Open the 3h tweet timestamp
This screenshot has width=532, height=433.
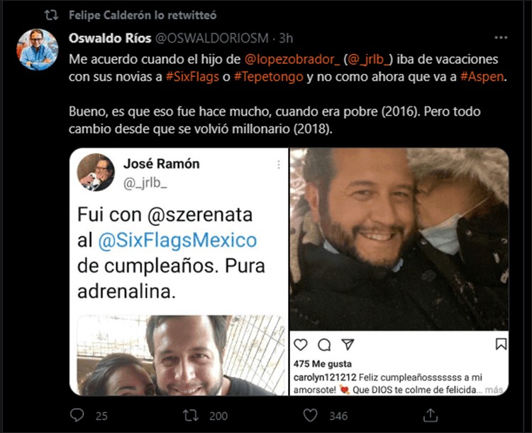[286, 38]
